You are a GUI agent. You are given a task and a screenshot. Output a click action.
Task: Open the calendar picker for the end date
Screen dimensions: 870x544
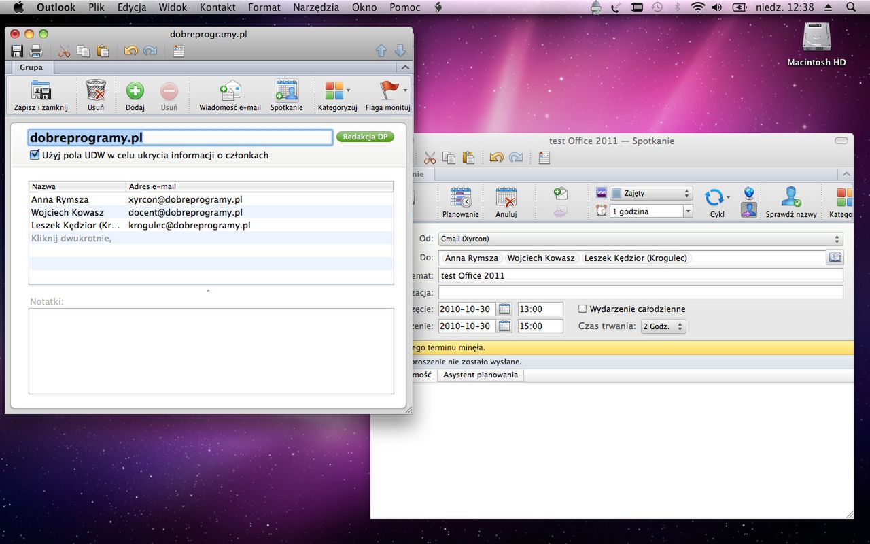tap(504, 326)
